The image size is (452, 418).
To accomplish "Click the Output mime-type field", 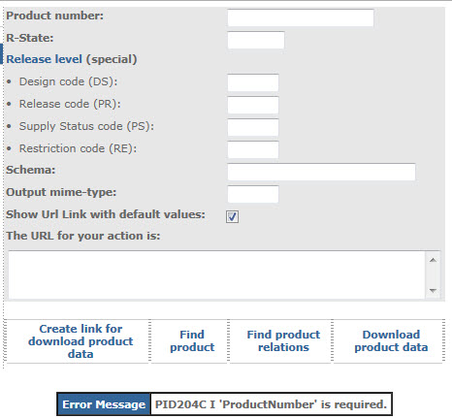I will point(253,194).
